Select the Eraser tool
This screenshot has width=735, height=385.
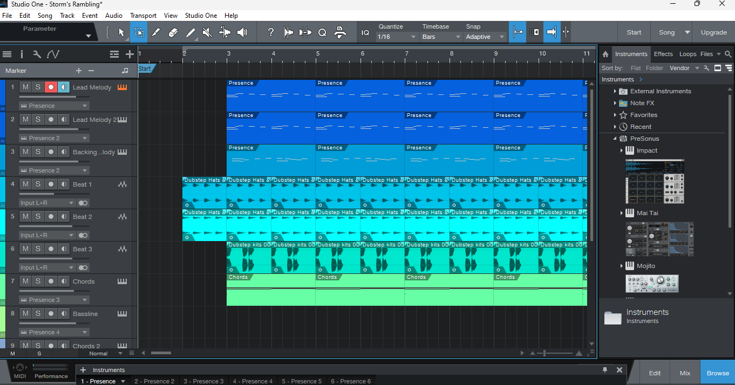coord(173,32)
